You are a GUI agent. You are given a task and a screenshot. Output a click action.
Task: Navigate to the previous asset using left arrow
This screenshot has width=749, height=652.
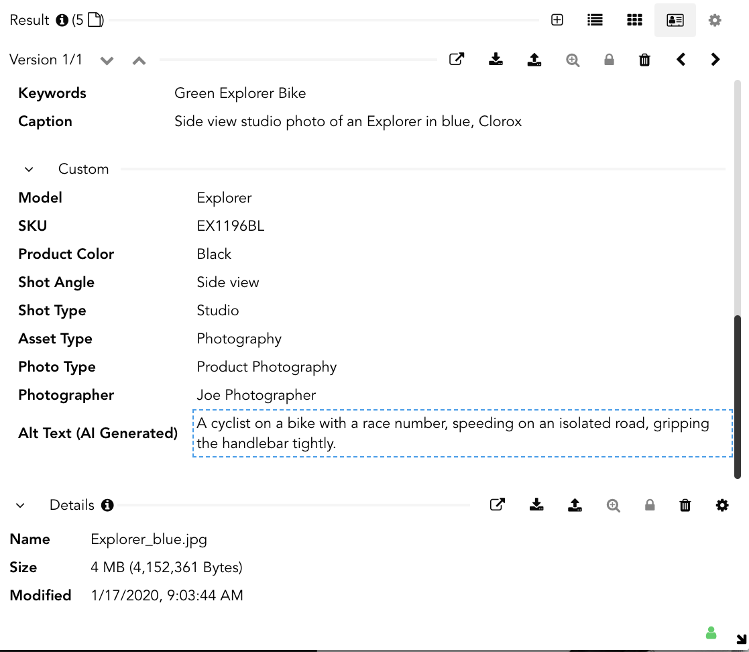(x=681, y=59)
